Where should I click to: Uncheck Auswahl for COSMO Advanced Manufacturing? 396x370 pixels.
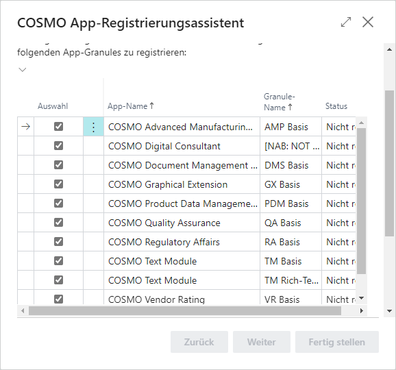(x=59, y=127)
